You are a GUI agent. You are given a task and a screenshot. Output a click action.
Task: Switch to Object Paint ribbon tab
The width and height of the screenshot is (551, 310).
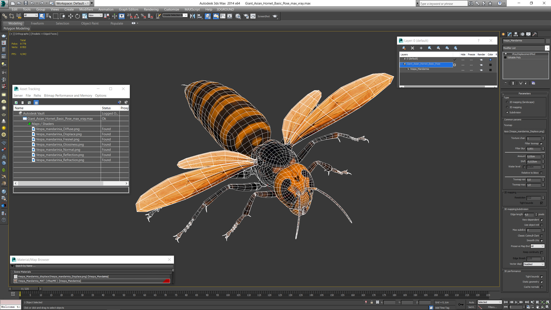90,23
